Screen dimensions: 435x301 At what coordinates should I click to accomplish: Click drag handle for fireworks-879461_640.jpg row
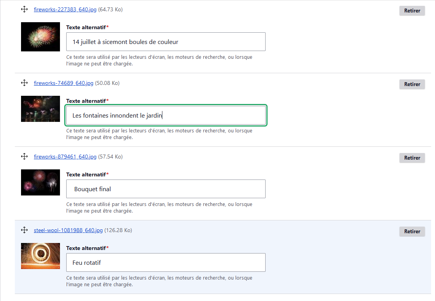click(x=24, y=157)
